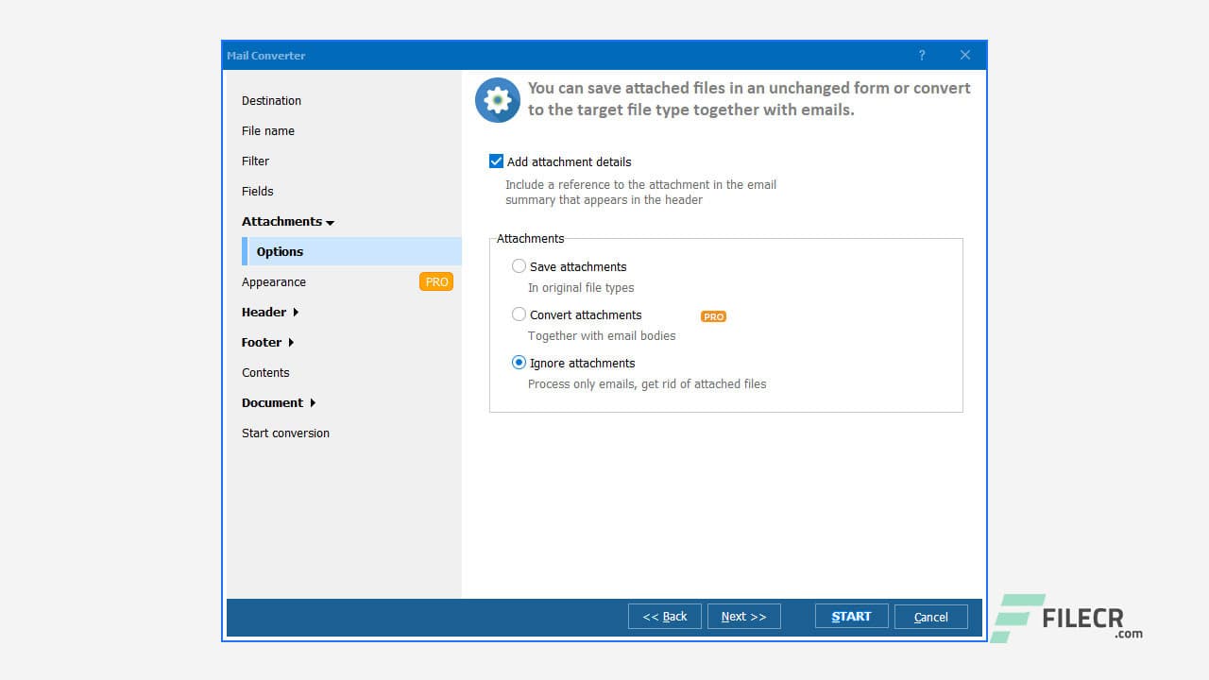Open the Start conversion page
The image size is (1209, 680).
click(x=285, y=433)
